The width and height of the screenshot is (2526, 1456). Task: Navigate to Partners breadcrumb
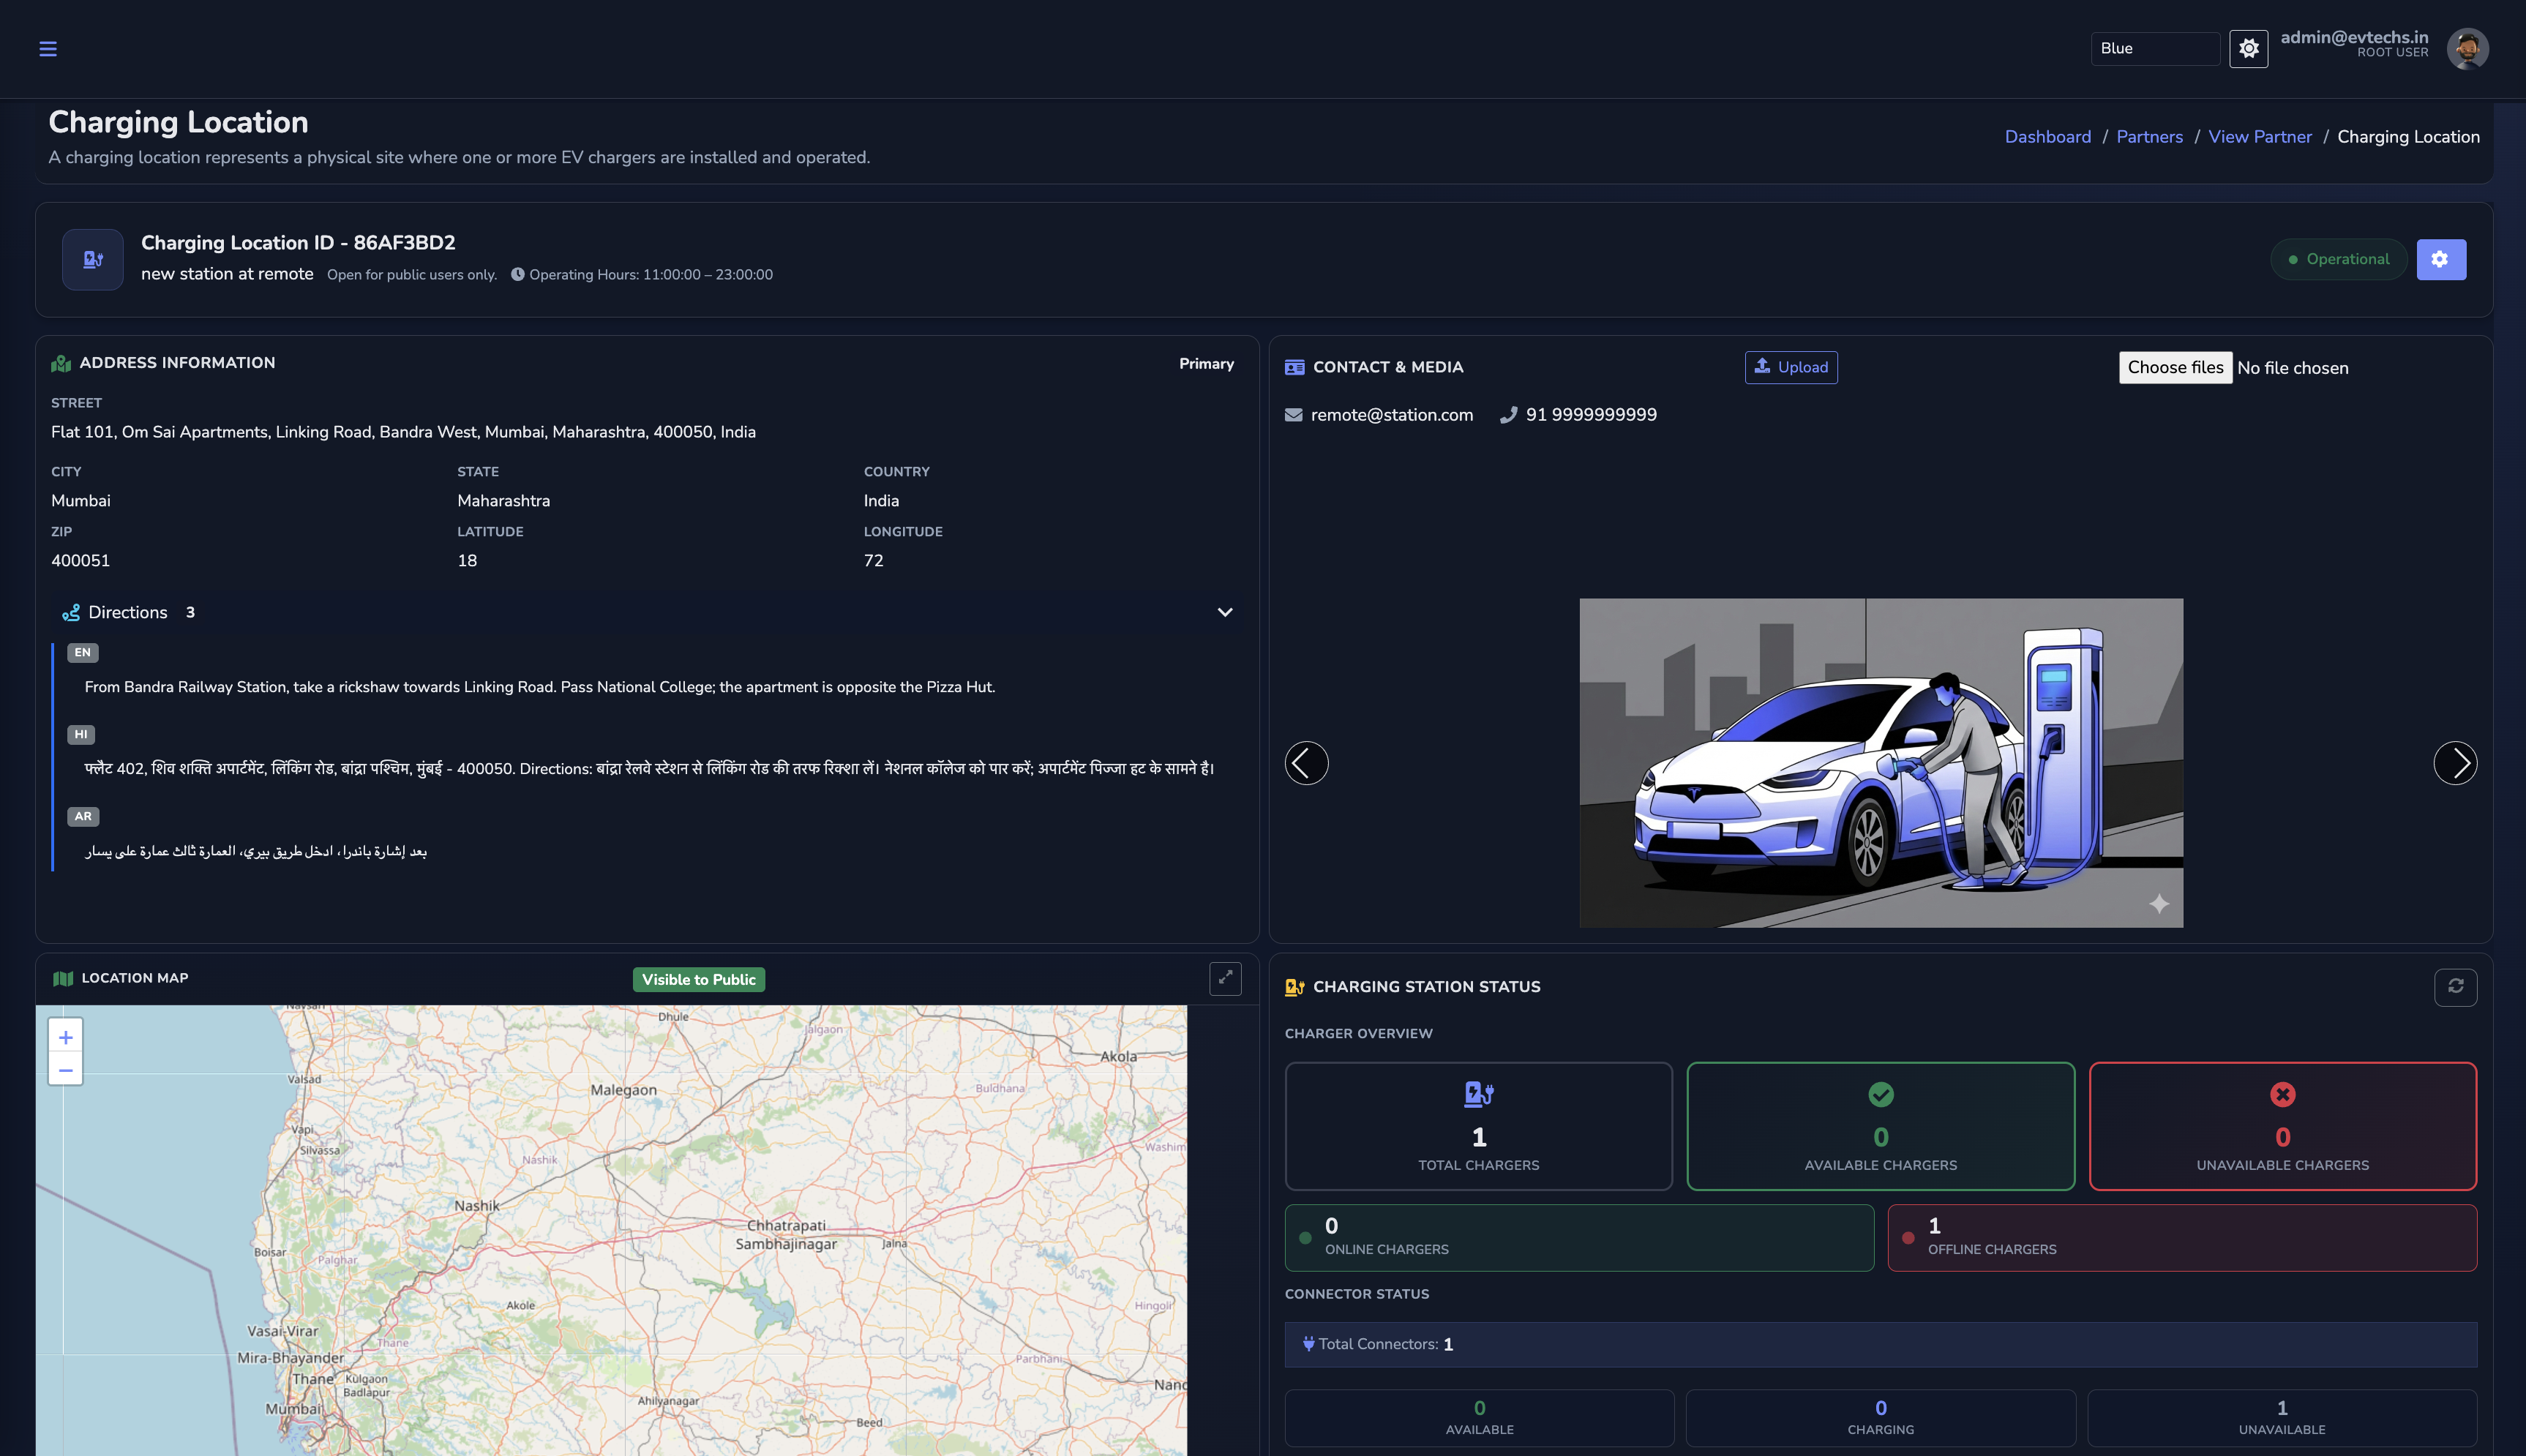click(x=2149, y=137)
